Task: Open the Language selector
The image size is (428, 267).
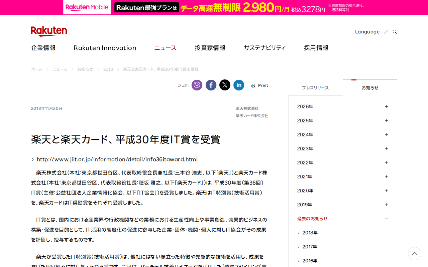Action: point(367,32)
